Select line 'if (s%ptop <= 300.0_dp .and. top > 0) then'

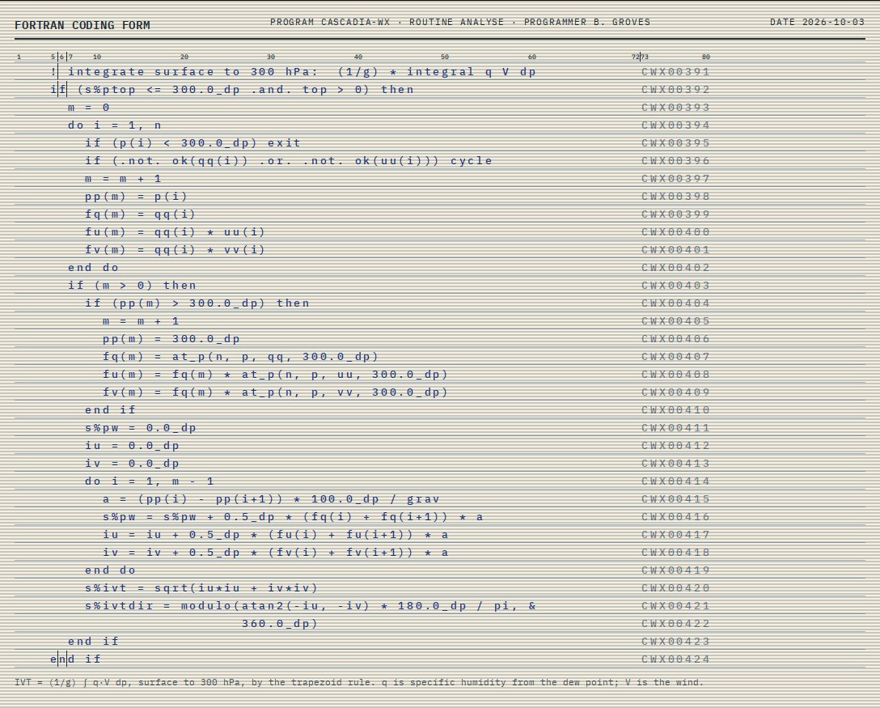pyautogui.click(x=232, y=90)
